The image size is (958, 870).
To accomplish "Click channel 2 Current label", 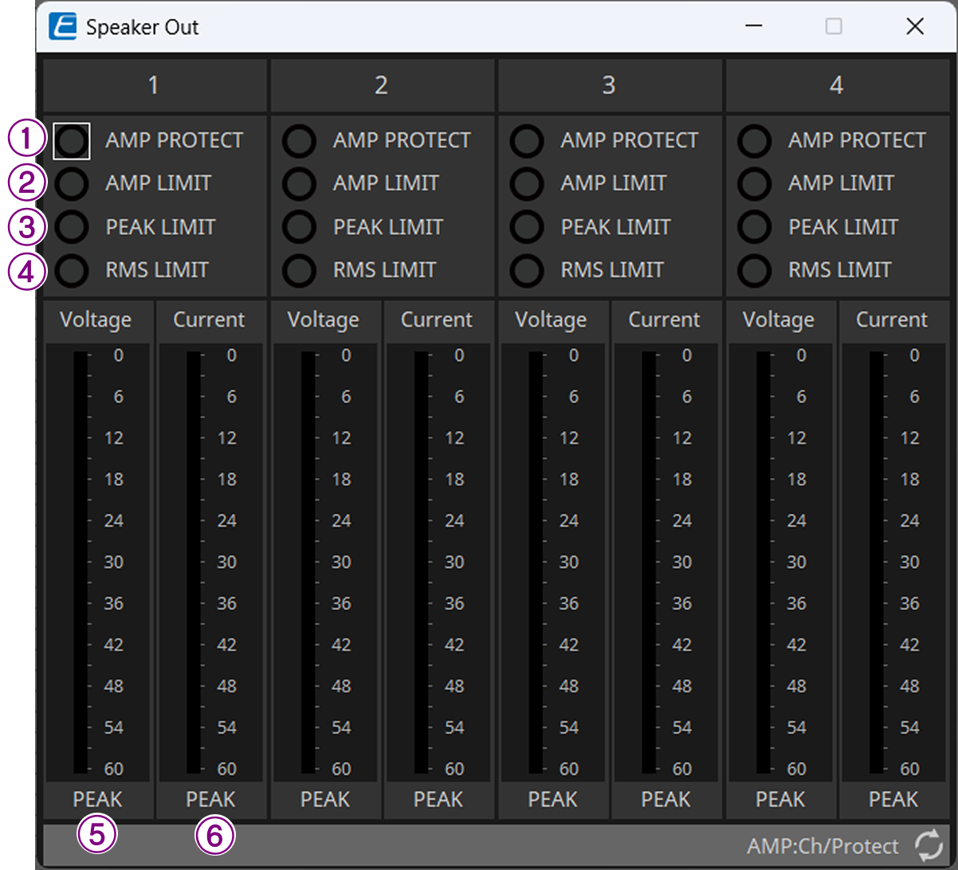I will coord(437,320).
